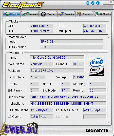
Task: Click the Technology value 45 nm
Action: pos(37,77)
